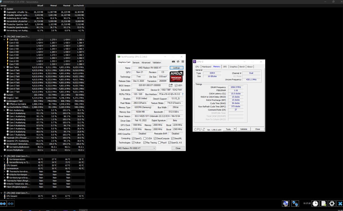Open Graphics tab in CPU-Z
Image resolution: width=343 pixels, height=211 pixels.
pyautogui.click(x=234, y=67)
